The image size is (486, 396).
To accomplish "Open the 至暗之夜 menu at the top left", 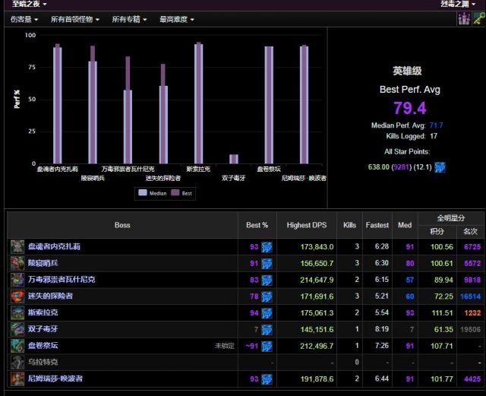I will 30,4.
